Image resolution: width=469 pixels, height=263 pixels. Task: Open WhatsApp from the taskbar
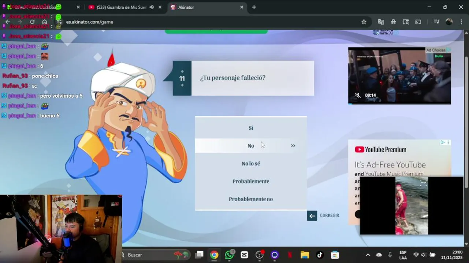[x=230, y=255]
